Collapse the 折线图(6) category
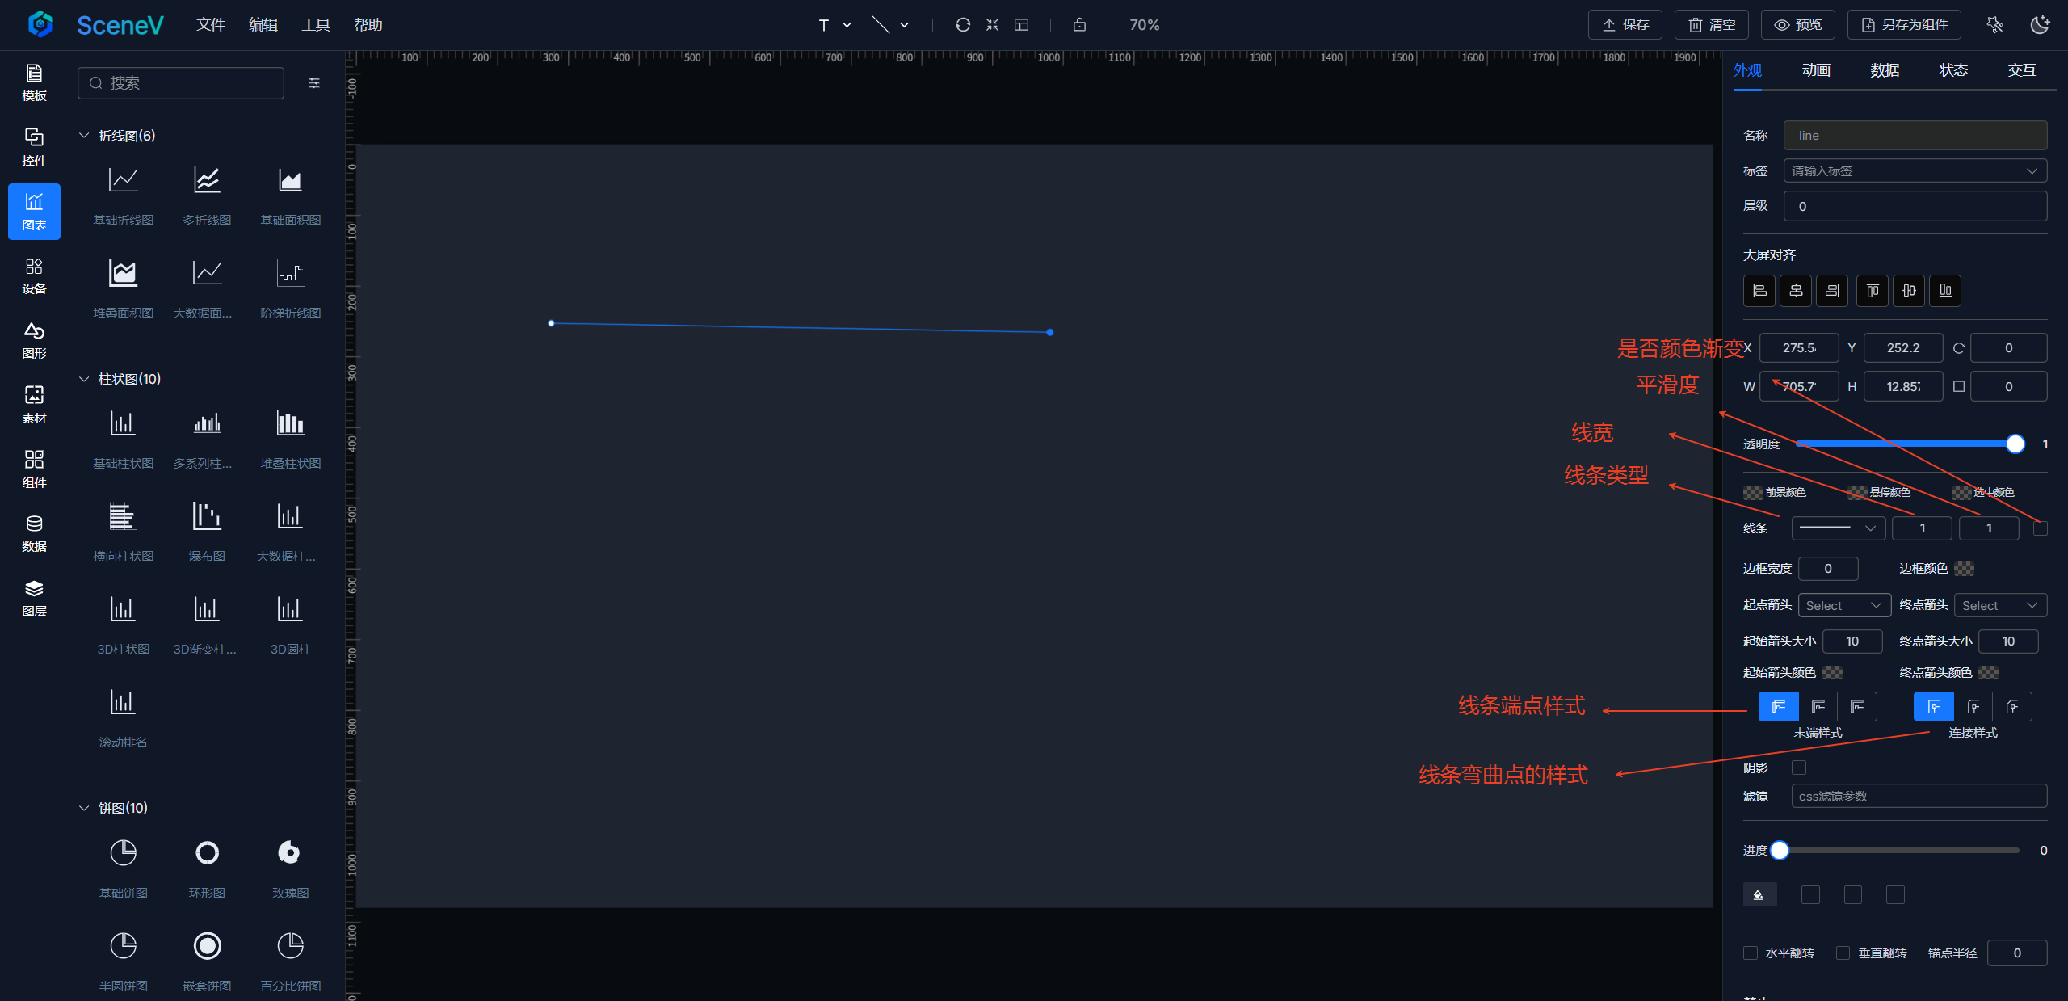This screenshot has width=2068, height=1001. pos(84,136)
